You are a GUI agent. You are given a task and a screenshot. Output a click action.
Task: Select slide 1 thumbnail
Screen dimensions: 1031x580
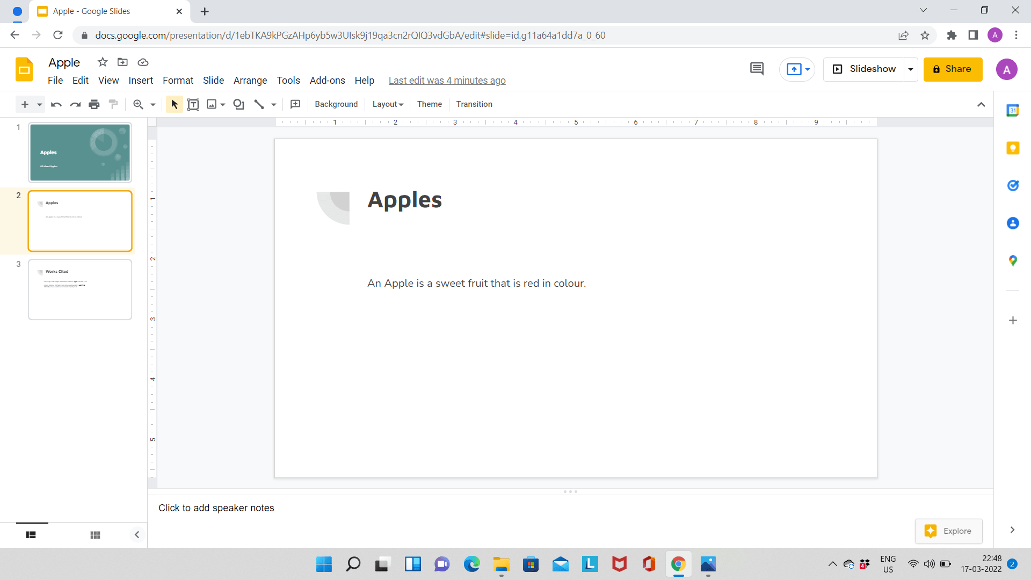(79, 153)
